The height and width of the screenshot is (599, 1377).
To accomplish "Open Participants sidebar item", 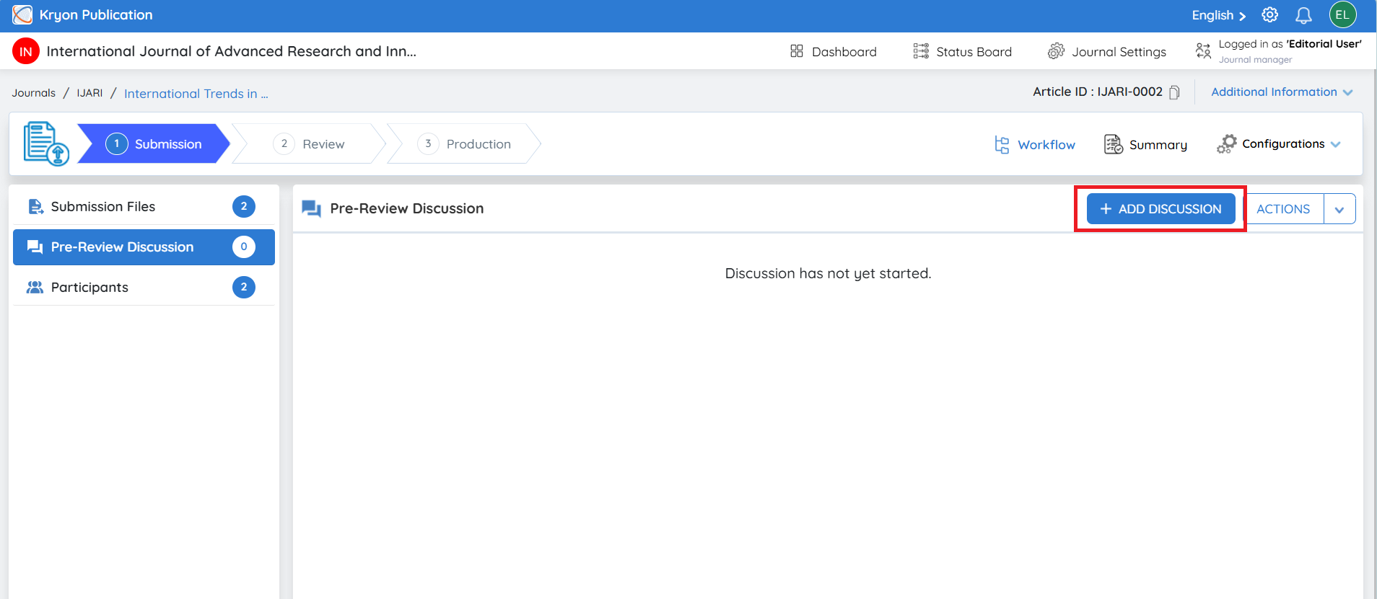I will point(144,288).
